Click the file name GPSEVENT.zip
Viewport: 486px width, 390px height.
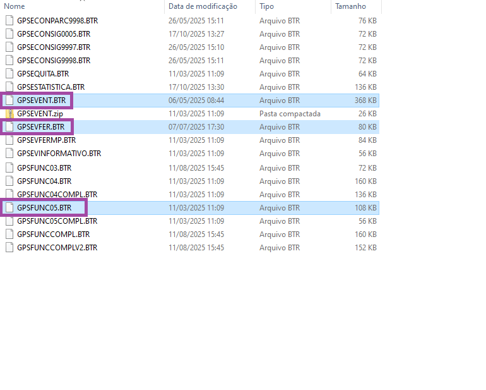pyautogui.click(x=40, y=114)
